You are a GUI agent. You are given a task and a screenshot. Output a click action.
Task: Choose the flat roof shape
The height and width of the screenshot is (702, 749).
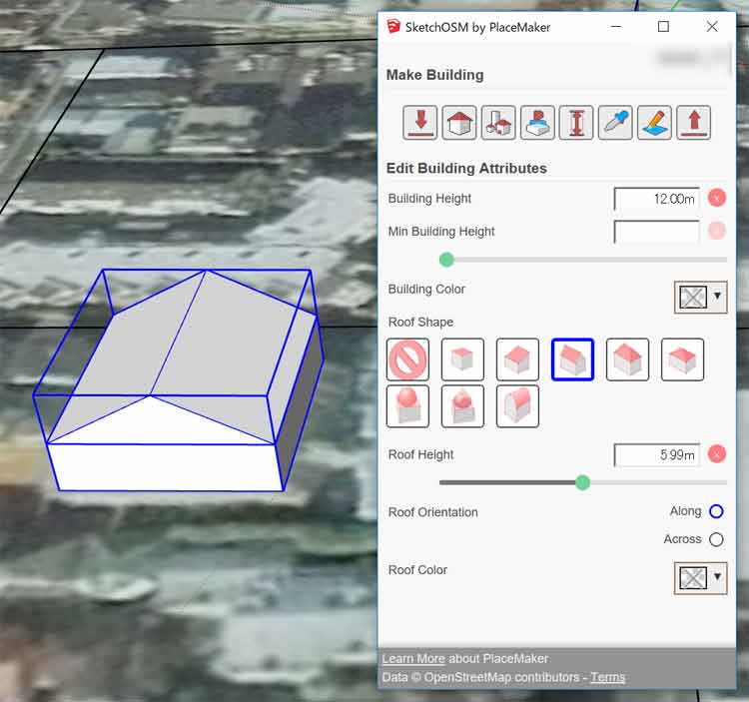click(x=462, y=359)
